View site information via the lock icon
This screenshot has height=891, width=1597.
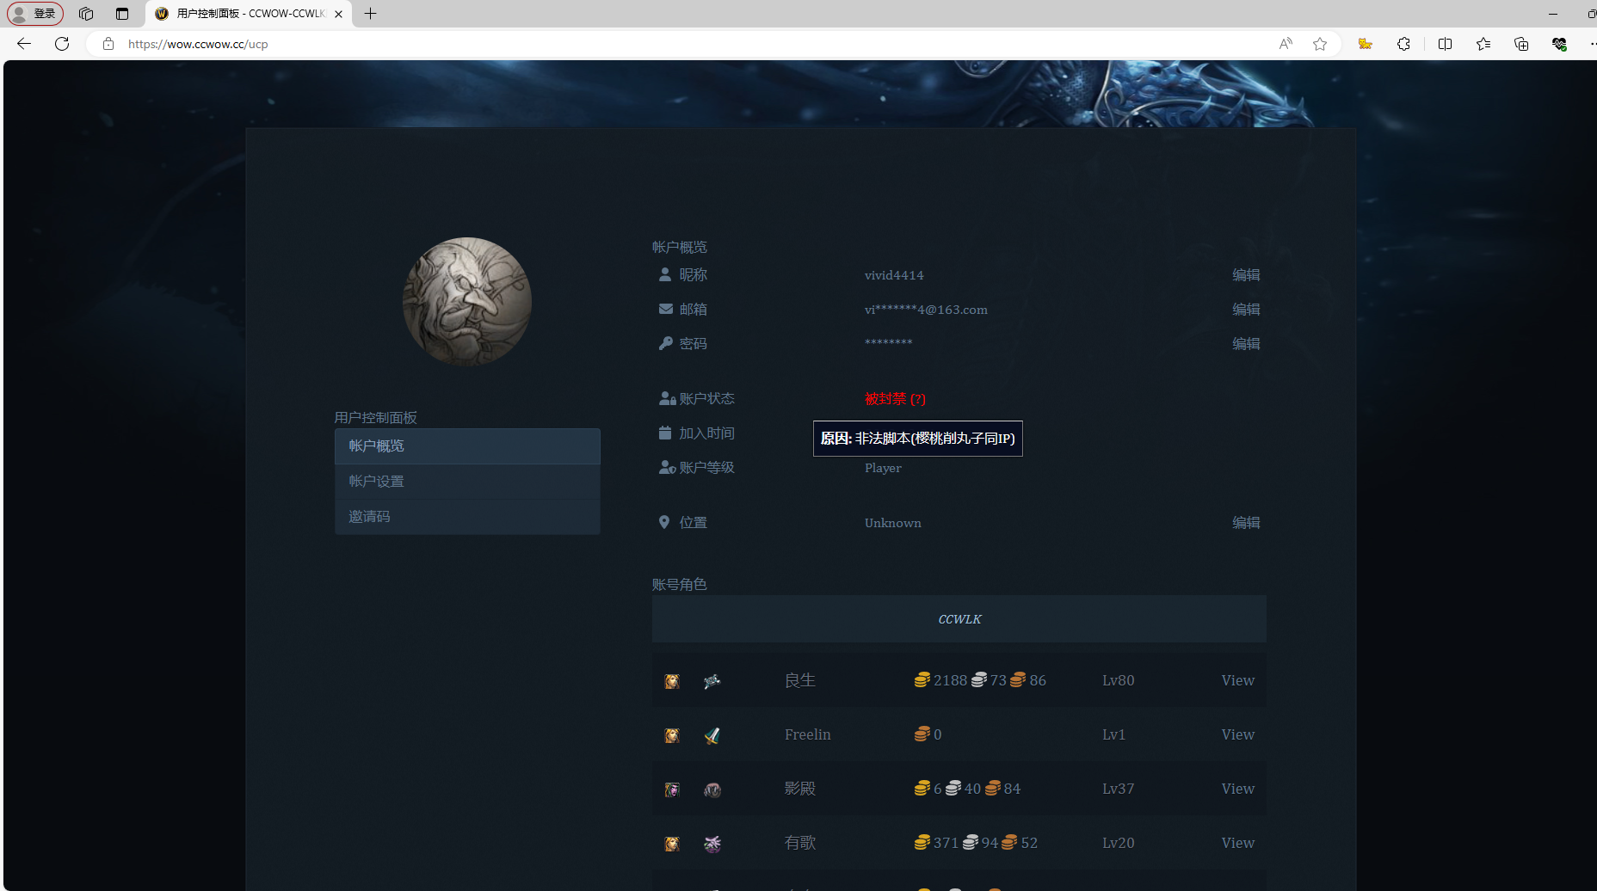point(108,44)
